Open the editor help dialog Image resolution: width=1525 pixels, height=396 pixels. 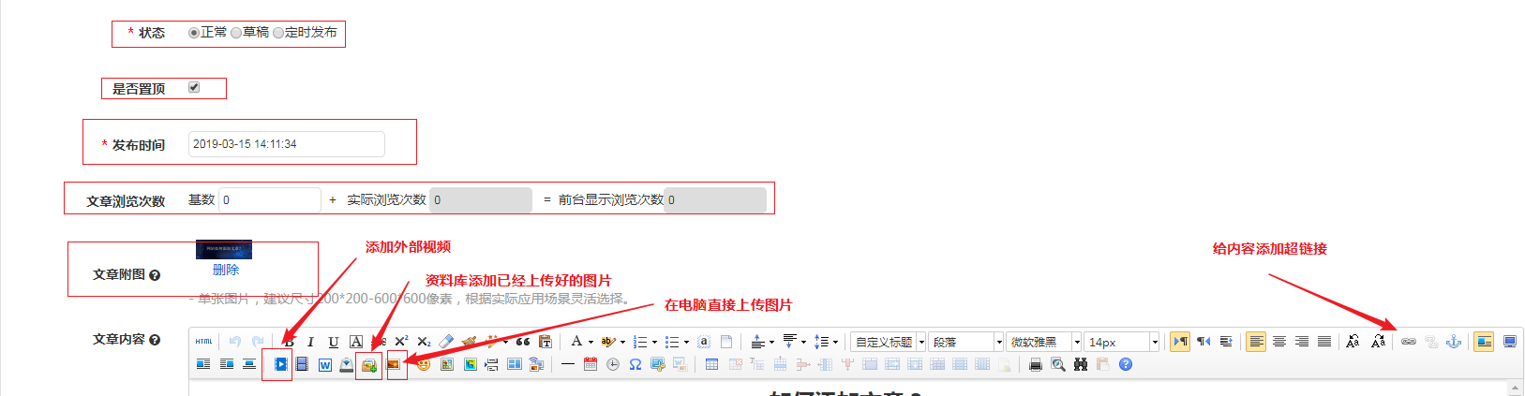pyautogui.click(x=1126, y=364)
